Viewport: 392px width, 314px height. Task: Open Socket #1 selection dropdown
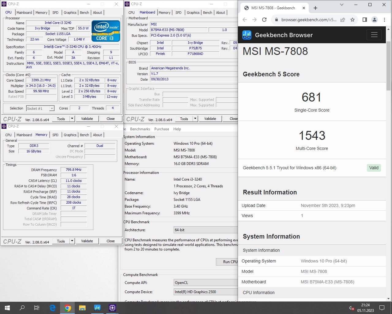[x=52, y=108]
